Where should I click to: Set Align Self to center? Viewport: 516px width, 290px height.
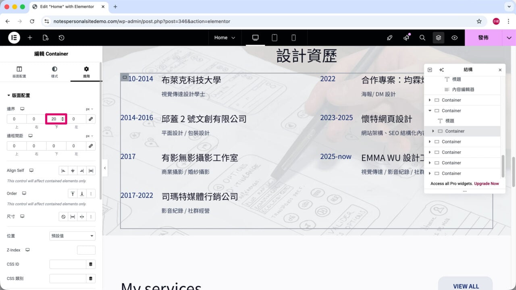click(73, 171)
